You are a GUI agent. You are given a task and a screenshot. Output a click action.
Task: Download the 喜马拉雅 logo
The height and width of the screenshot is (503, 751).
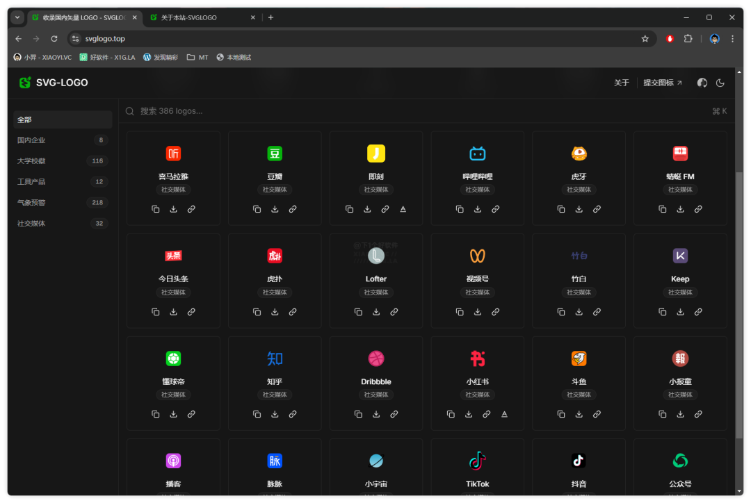(173, 209)
